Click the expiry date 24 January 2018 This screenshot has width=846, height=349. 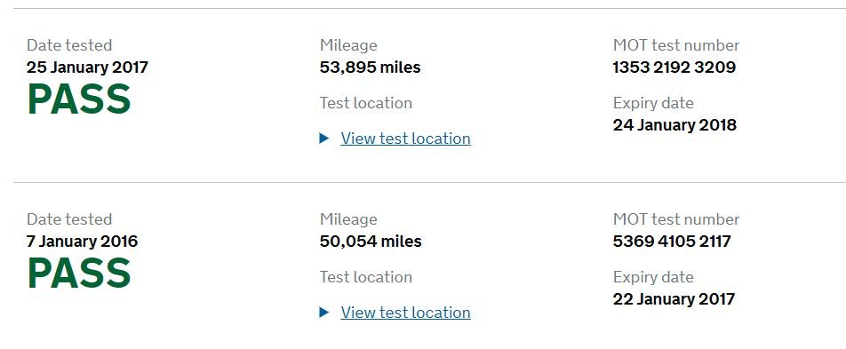coord(674,125)
